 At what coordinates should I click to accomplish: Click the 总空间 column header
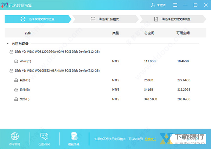coord(149,33)
